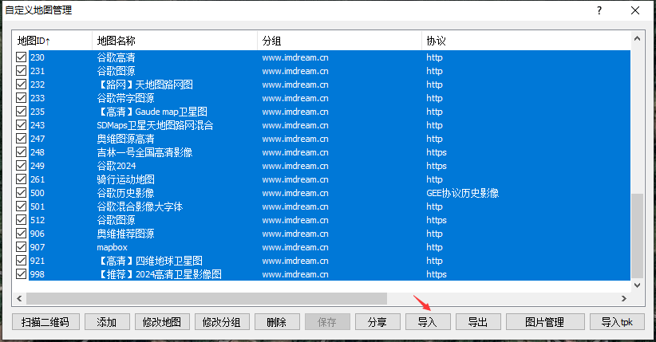Click the horizontal scrollbar thumb
Image resolution: width=656 pixels, height=342 pixels.
207,298
